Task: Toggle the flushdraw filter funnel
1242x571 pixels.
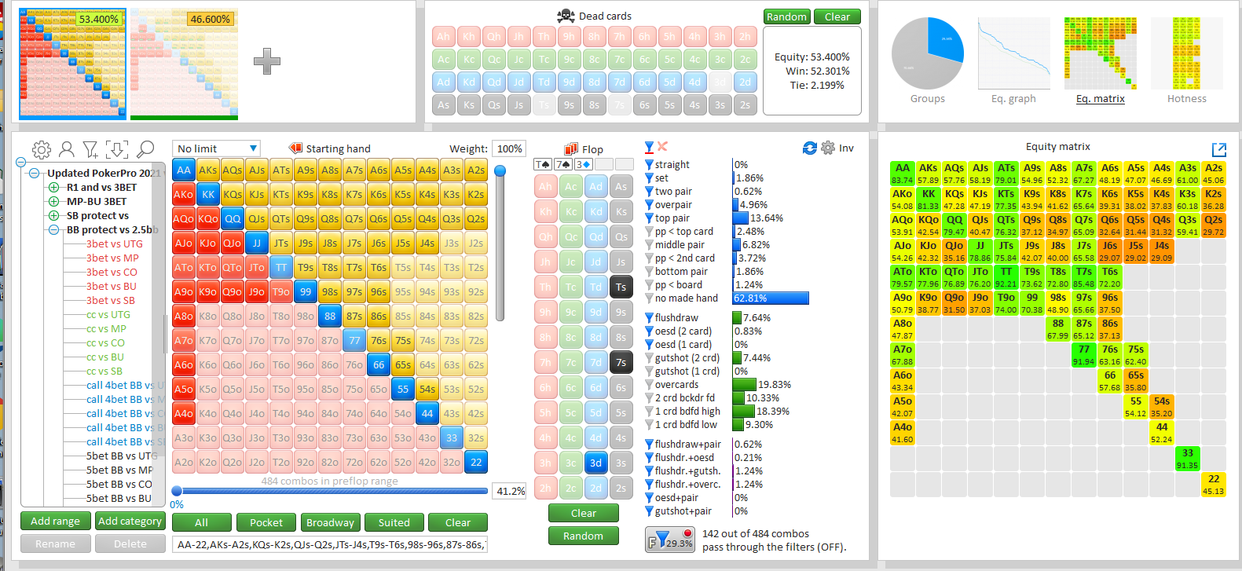Action: click(649, 318)
